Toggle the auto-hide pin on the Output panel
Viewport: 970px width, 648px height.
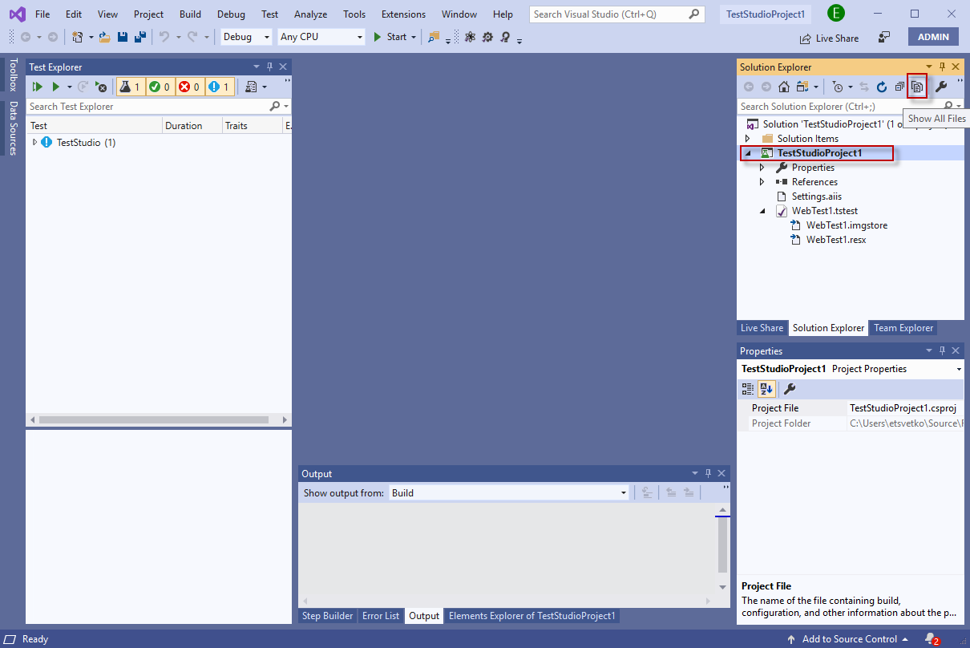709,474
